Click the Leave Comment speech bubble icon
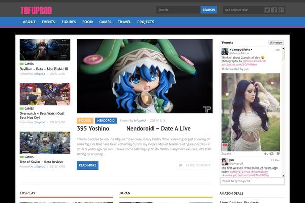Screen dimensions: 305x203 coord(181,165)
